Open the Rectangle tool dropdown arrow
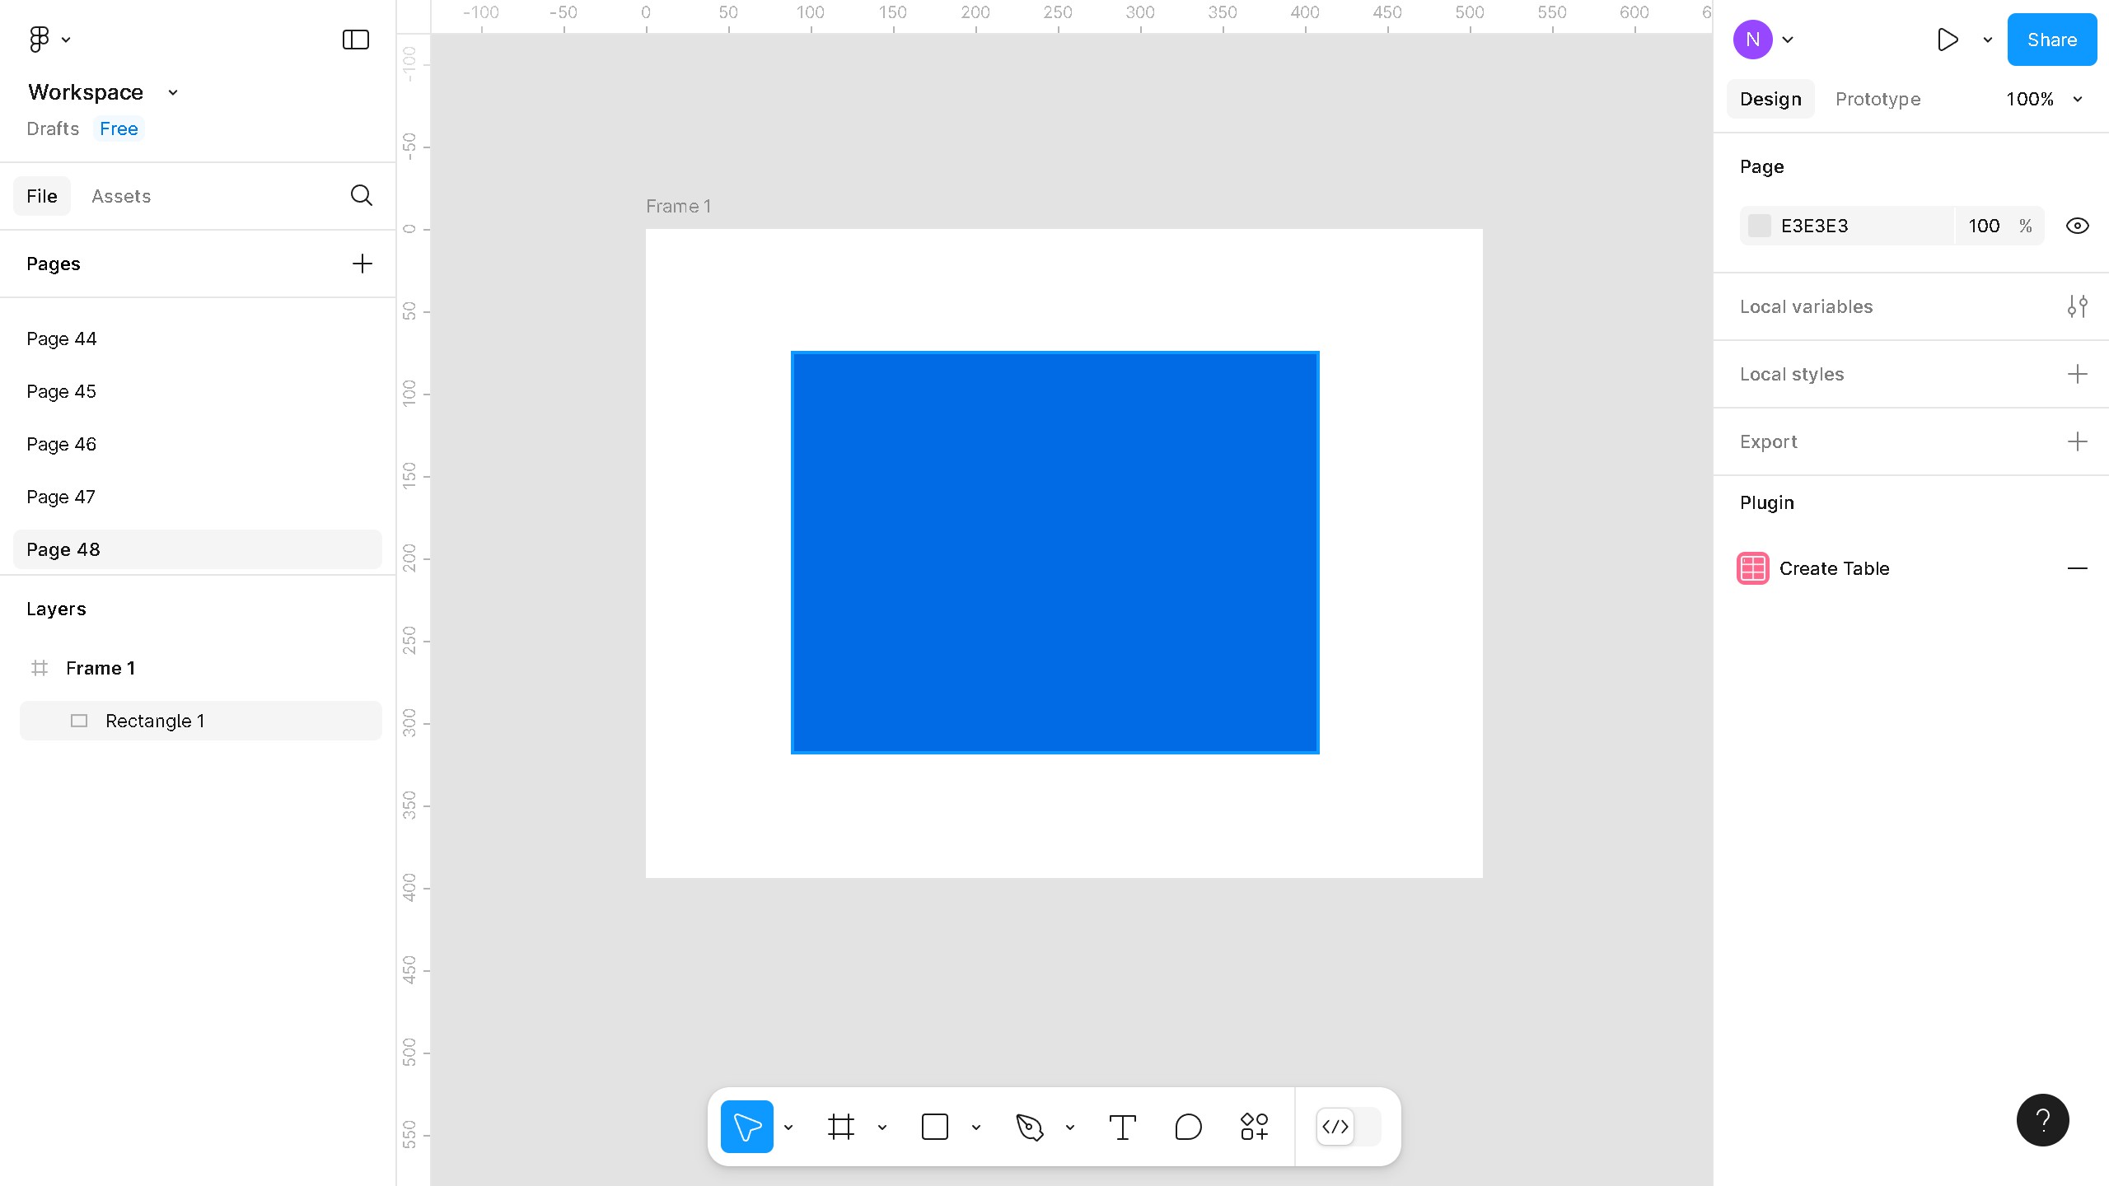The width and height of the screenshot is (2109, 1186). (976, 1127)
